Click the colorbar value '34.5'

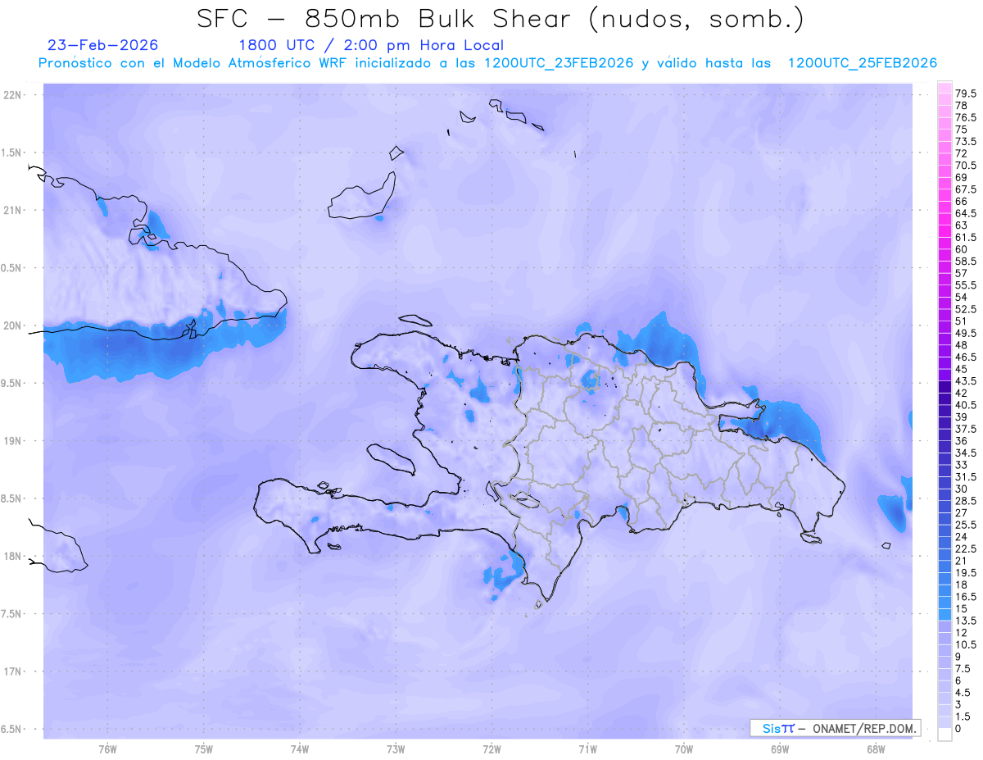(x=967, y=453)
